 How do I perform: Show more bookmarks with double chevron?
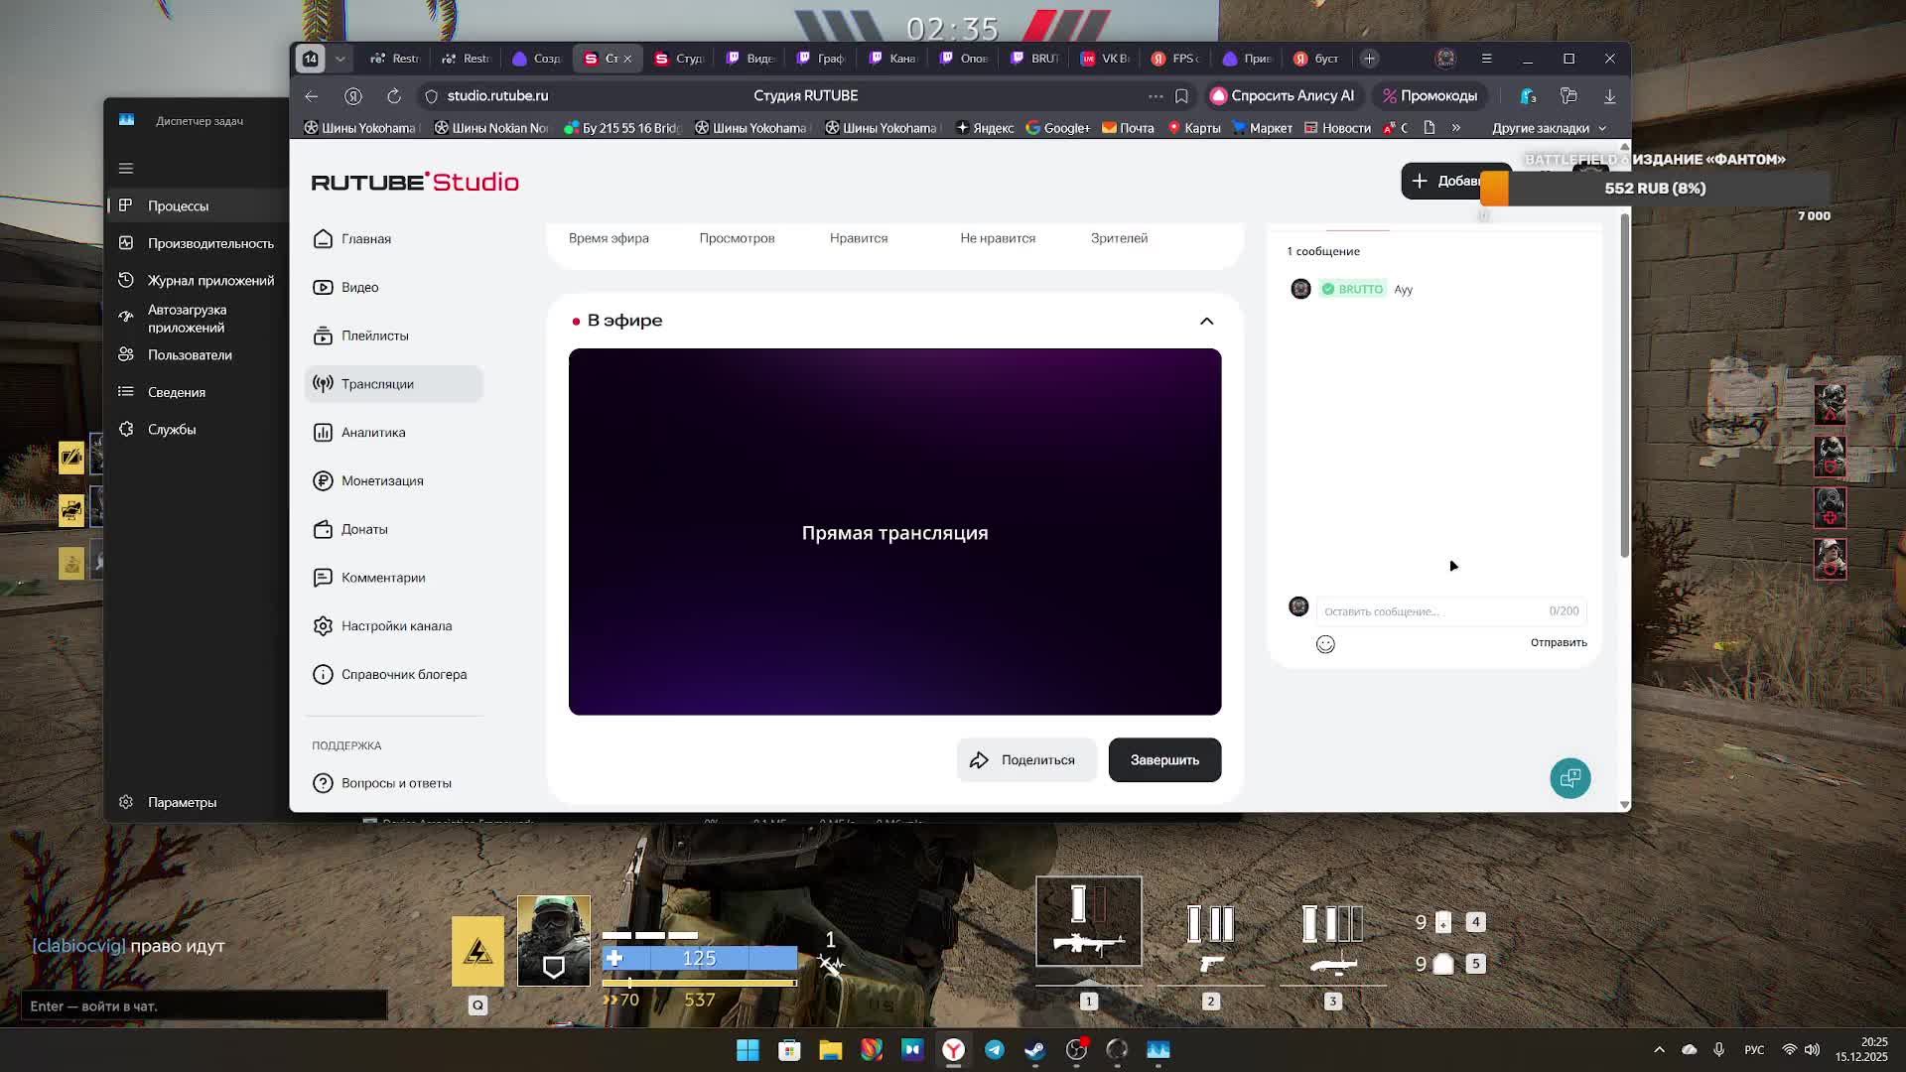1456,128
